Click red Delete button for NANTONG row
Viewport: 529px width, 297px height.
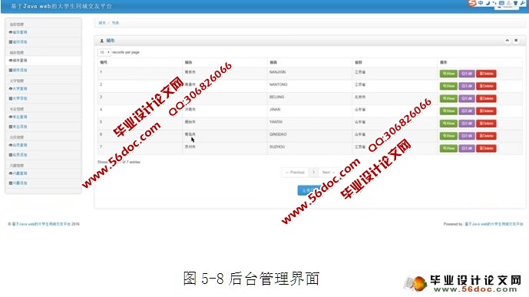(486, 86)
